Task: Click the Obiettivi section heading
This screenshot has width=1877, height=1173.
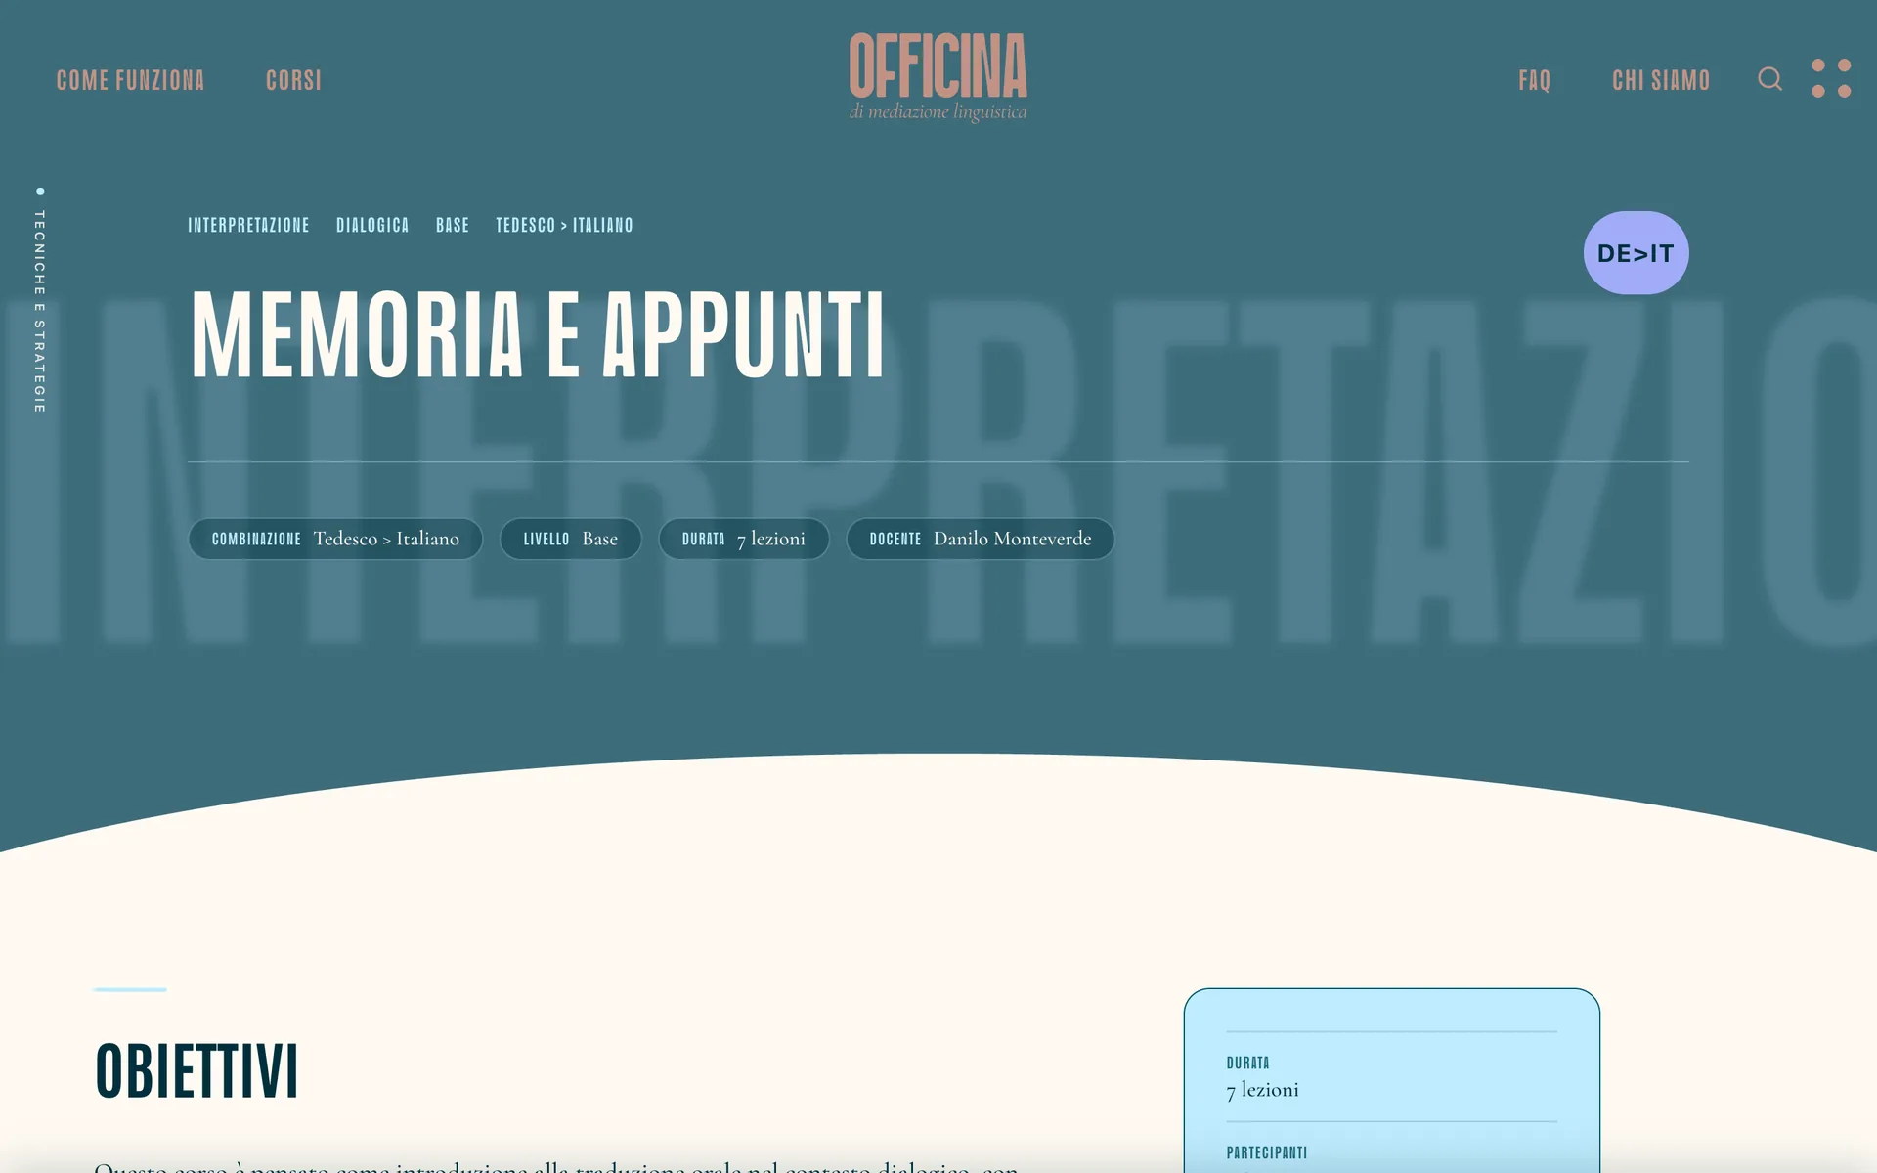Action: [196, 1071]
